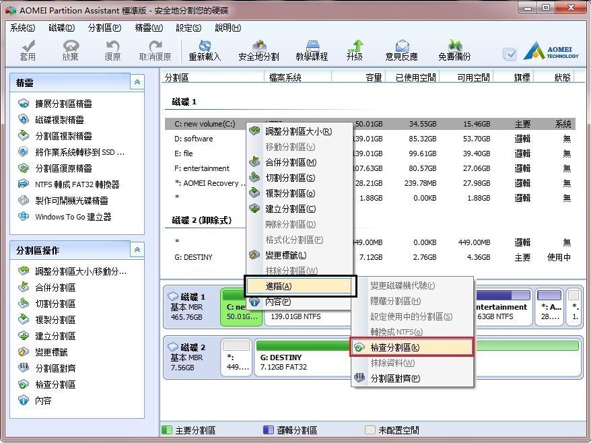Open the 系統(S) menu
The height and width of the screenshot is (443, 591).
(23, 28)
